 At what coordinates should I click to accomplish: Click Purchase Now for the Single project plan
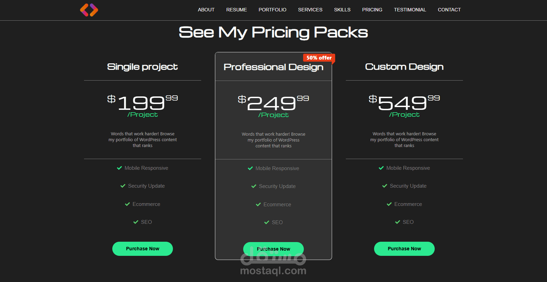pos(143,249)
